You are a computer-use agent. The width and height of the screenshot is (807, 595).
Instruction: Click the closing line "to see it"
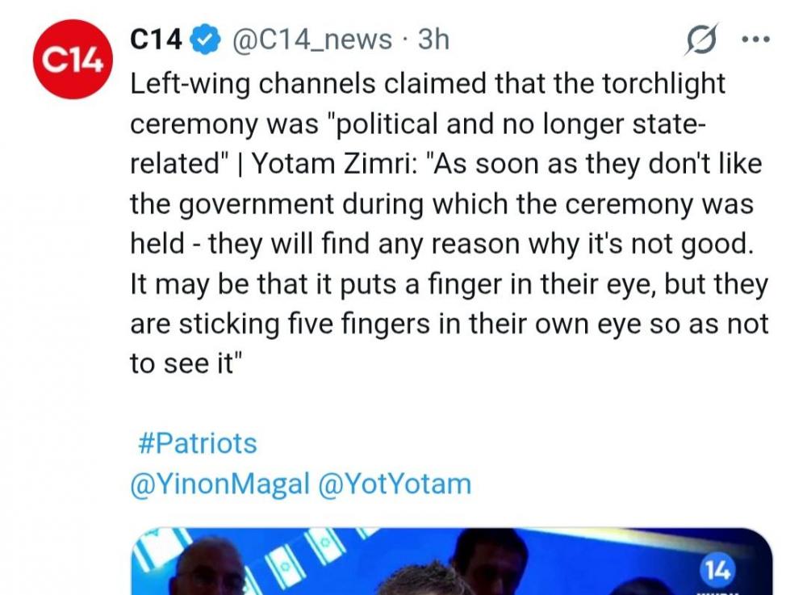[x=186, y=363]
